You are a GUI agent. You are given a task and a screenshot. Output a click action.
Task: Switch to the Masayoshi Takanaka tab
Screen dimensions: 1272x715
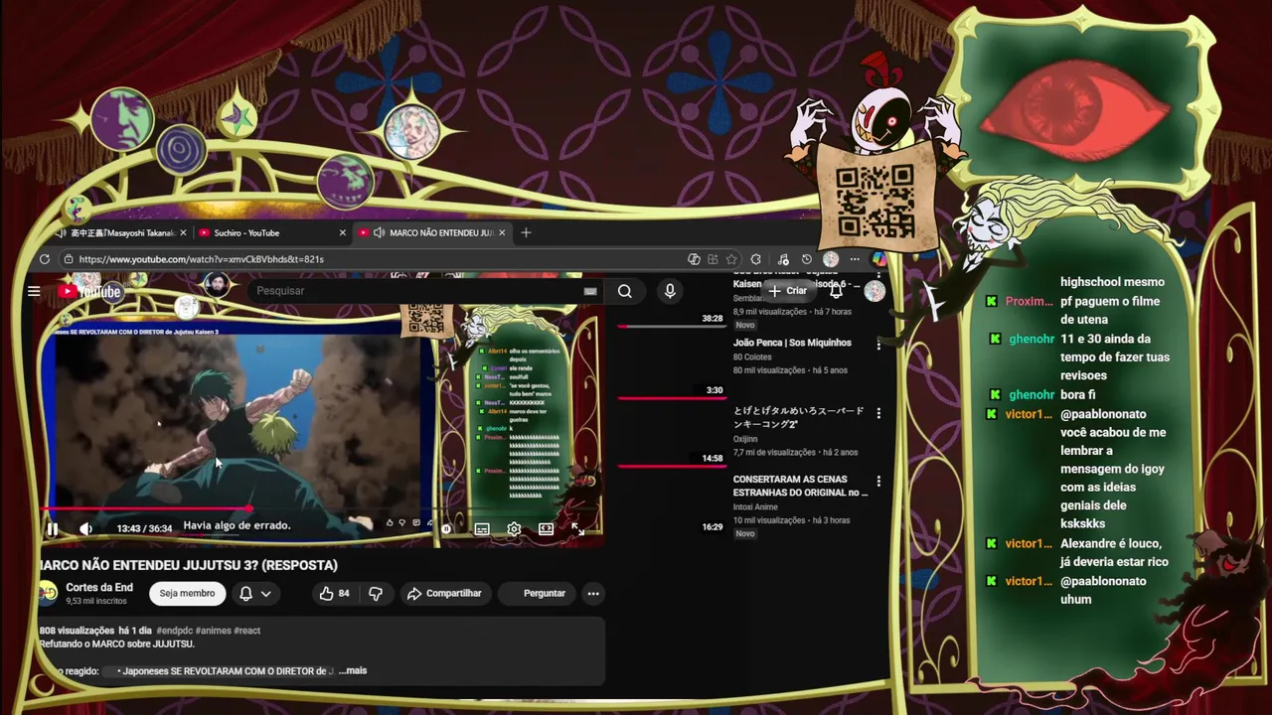[121, 232]
